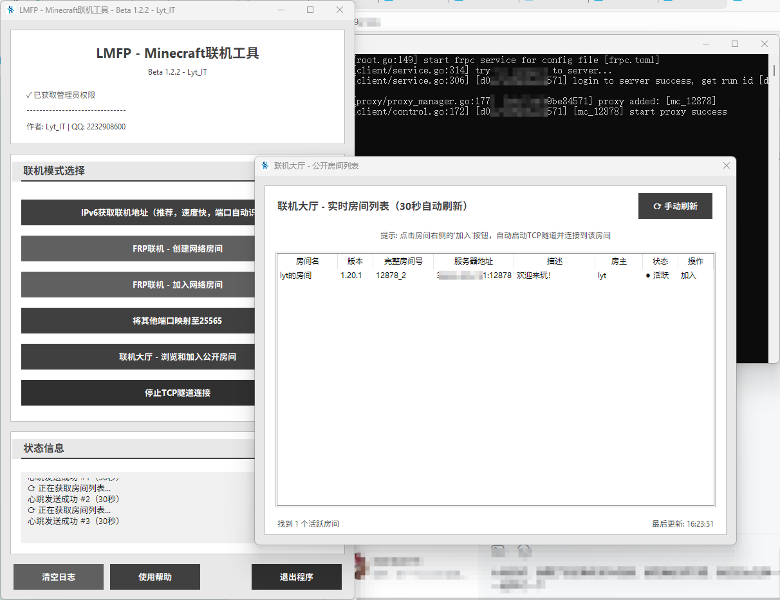780x600 pixels.
Task: Select the lyt的房间 row in list
Action: 296,276
